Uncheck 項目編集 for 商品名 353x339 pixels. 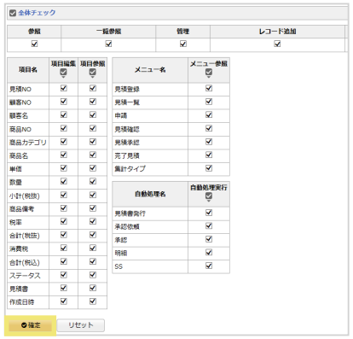coord(64,155)
